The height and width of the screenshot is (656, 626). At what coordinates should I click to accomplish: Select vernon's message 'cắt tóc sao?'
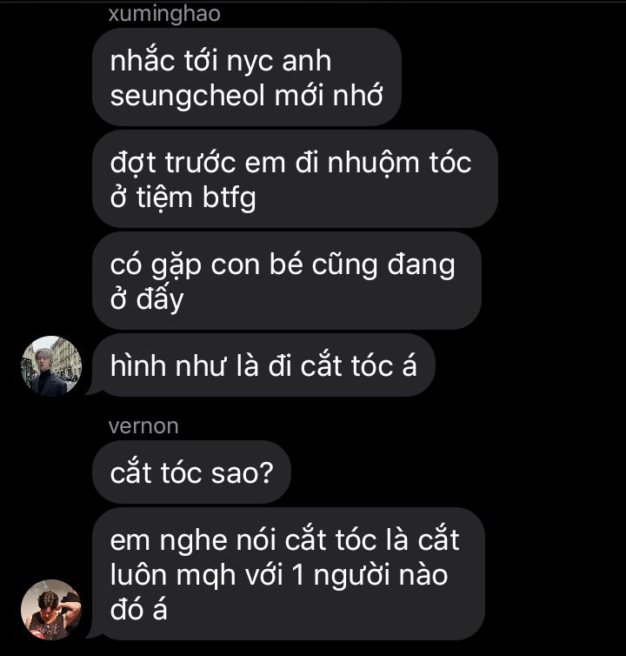pyautogui.click(x=191, y=472)
